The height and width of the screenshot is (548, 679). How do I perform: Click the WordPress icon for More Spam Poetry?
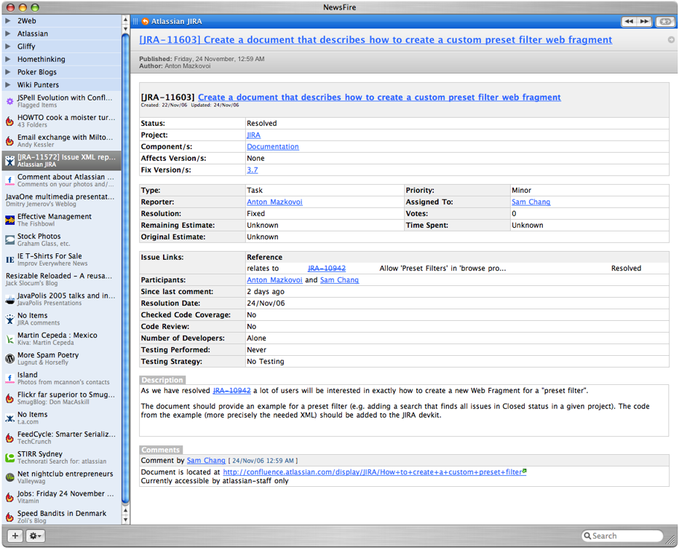(x=9, y=359)
